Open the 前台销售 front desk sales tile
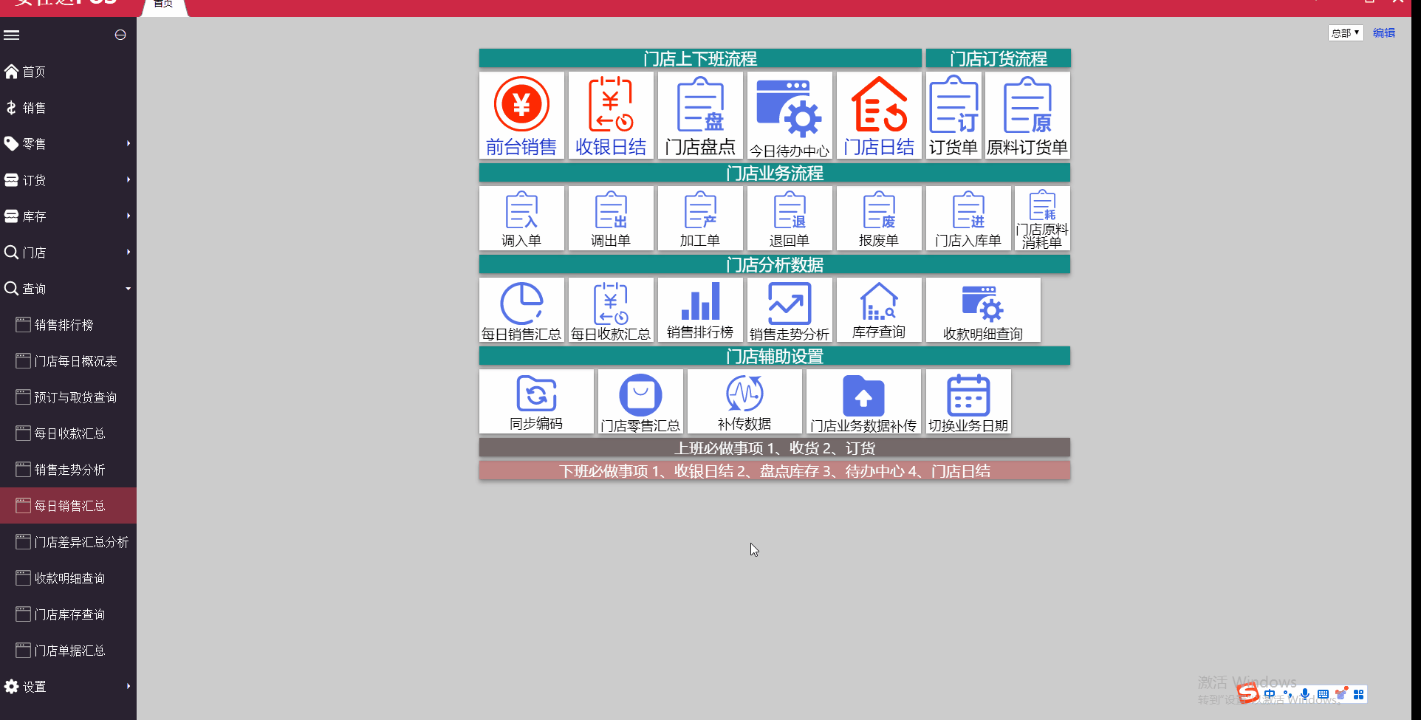The image size is (1421, 720). [x=521, y=115]
